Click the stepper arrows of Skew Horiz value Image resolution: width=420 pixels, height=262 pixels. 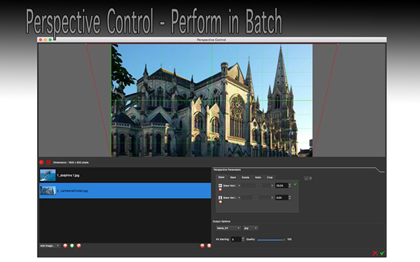pos(290,186)
